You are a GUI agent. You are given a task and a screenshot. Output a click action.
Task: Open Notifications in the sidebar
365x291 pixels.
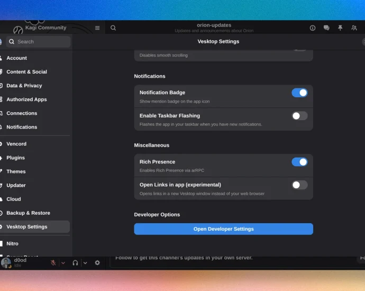[35, 127]
